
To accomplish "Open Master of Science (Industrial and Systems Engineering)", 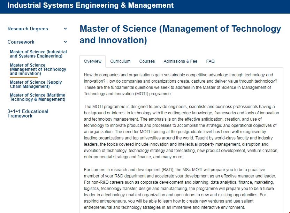I will [38, 54].
